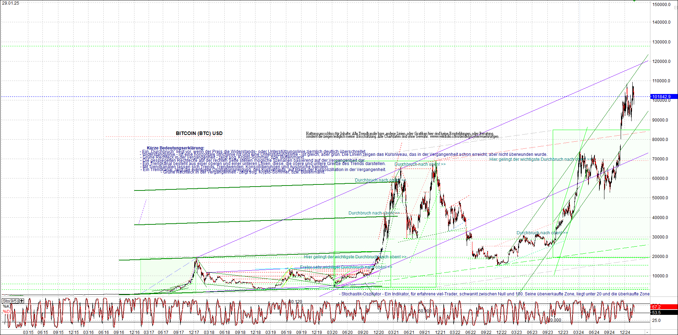Click the 25.0 stochastic scale label
Viewport: 678px width, 335px height.
(656, 321)
